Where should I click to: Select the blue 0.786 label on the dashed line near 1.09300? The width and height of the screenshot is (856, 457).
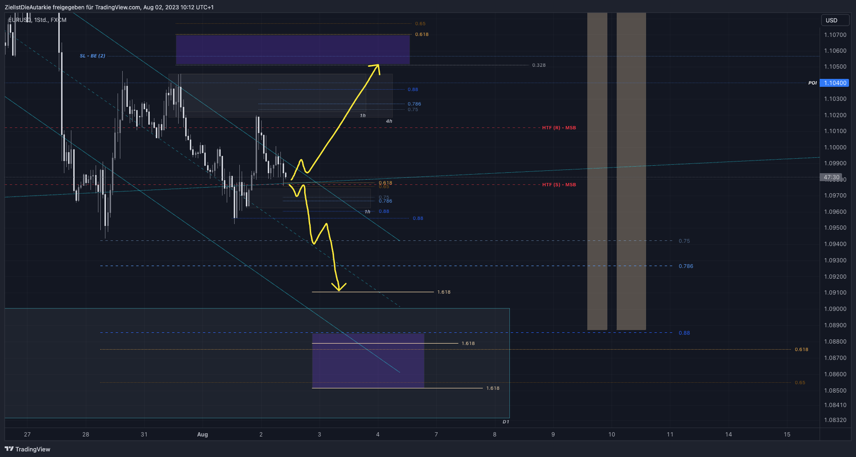point(686,266)
